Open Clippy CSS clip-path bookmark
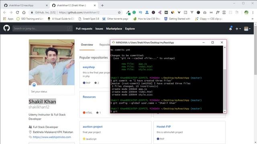This screenshot has width=257, height=144. click(x=209, y=19)
